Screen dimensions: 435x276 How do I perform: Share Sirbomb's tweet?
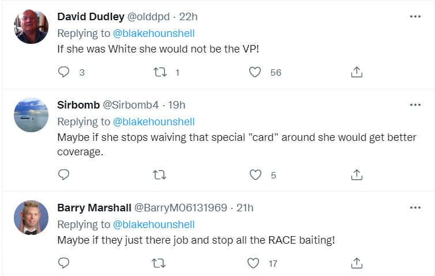357,174
